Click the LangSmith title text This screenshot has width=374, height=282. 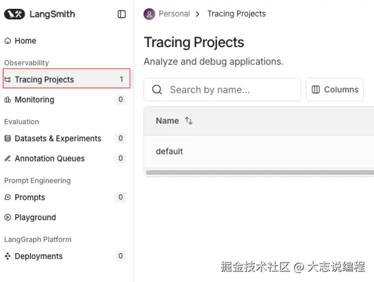pos(52,14)
